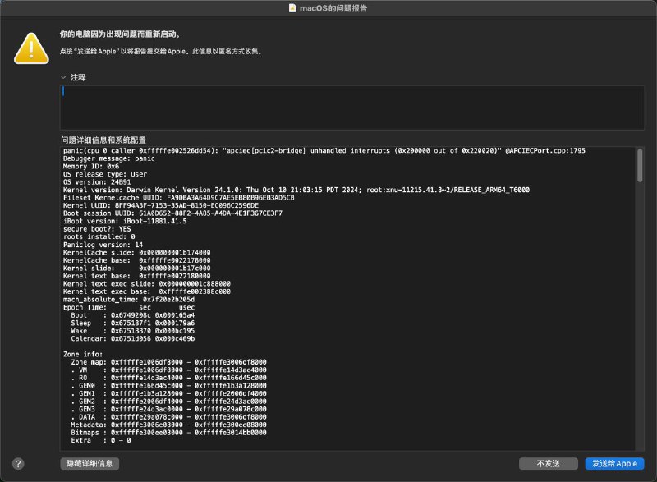This screenshot has width=657, height=482.
Task: Click the 'Memory ID: 0x6' line
Action: click(x=91, y=166)
